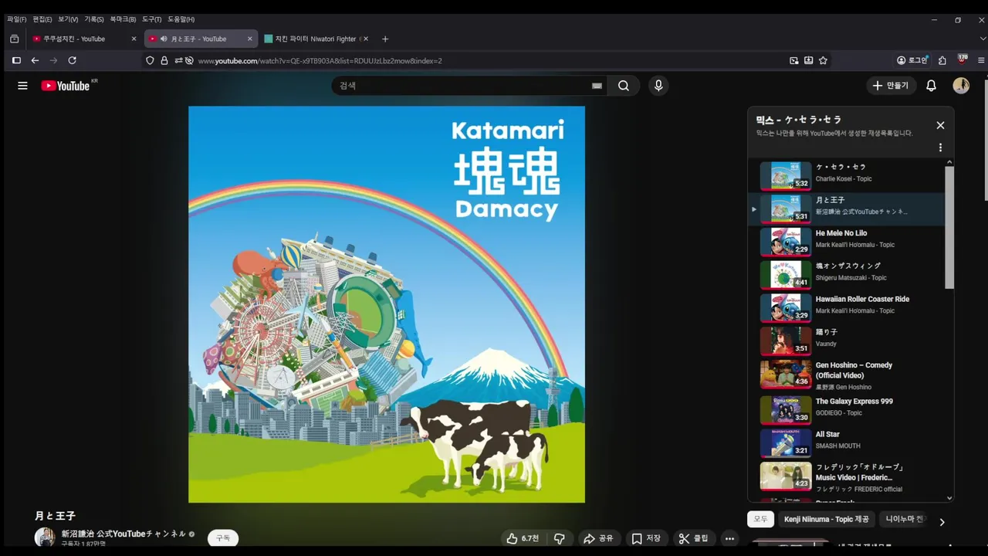Image resolution: width=988 pixels, height=556 pixels.
Task: Open the YouTube guide hamburger menu
Action: click(22, 86)
